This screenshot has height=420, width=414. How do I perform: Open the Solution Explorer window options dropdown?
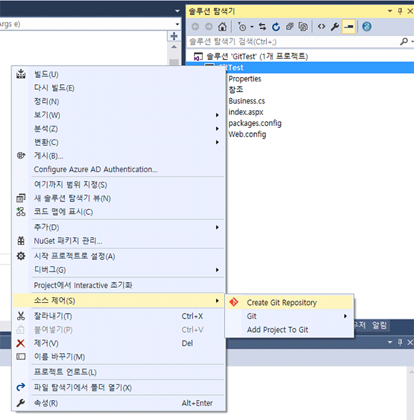(x=390, y=11)
